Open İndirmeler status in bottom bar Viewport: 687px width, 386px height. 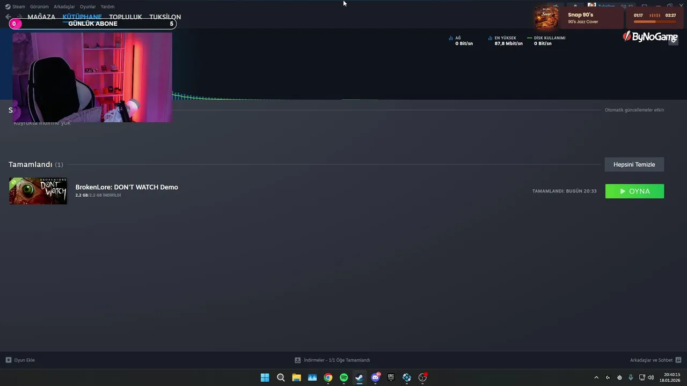[337, 360]
